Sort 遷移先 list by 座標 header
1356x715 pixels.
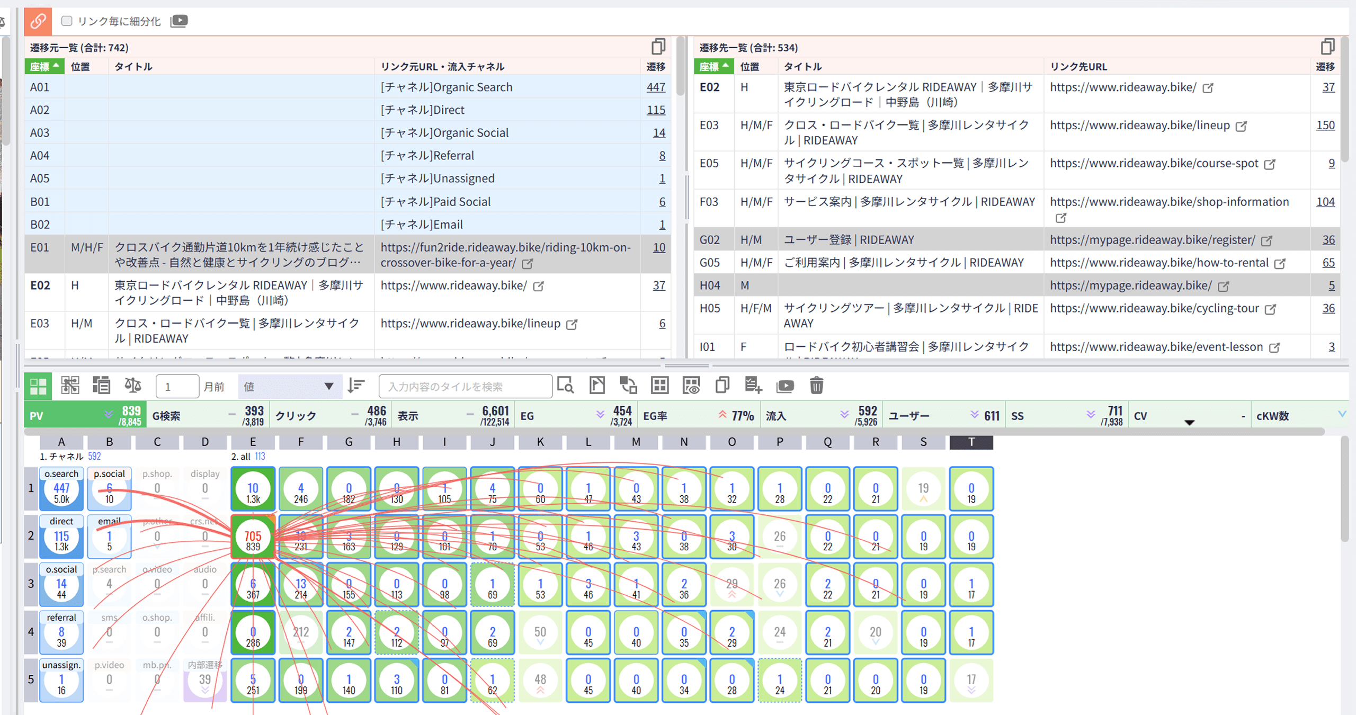713,67
